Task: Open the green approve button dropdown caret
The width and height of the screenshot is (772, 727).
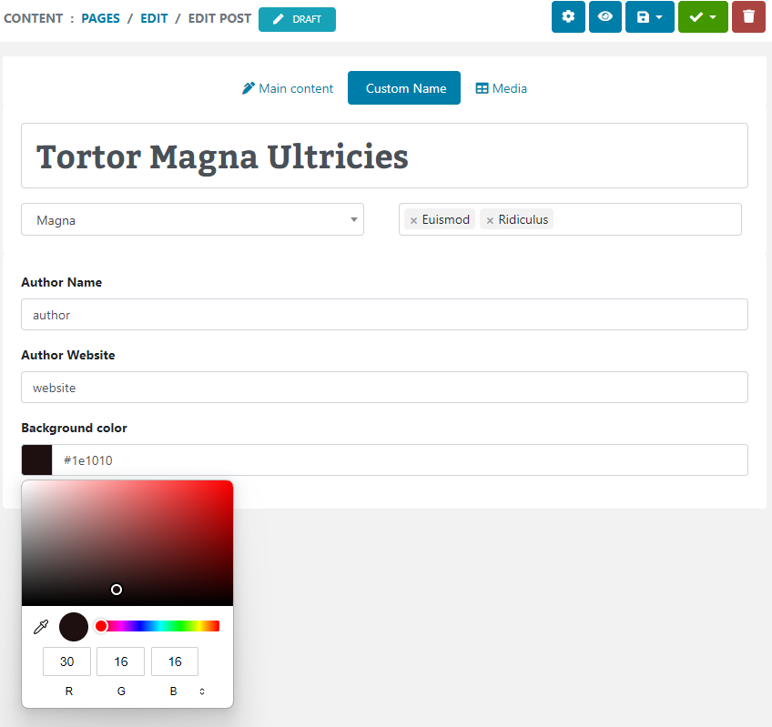Action: tap(713, 16)
